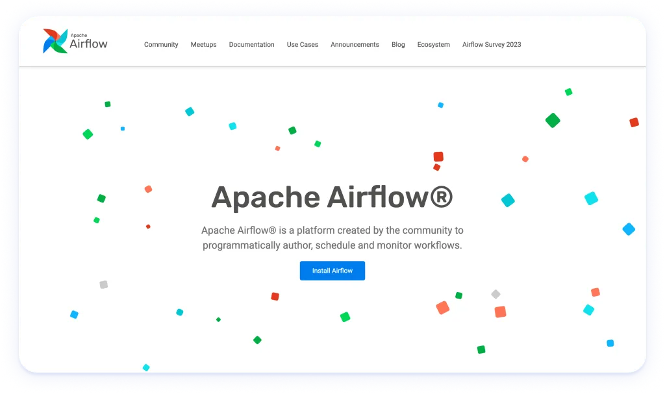Screen dimensions: 665x394
Task: Click the green square below Install Airflow button
Action: point(345,317)
